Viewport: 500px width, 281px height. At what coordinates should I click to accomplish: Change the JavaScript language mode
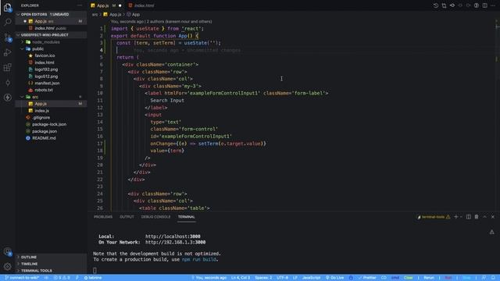[311, 278]
